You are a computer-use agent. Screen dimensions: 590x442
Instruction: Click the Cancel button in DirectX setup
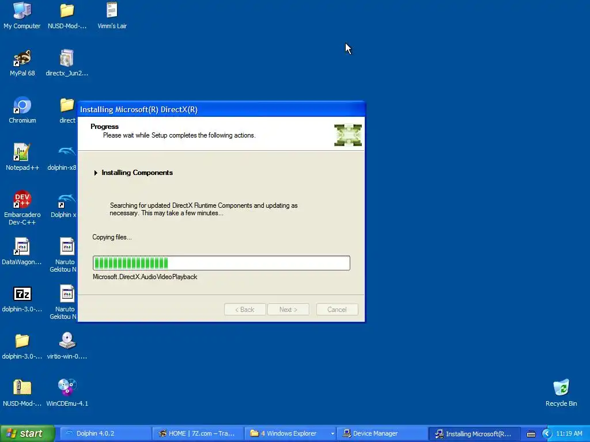pos(336,309)
